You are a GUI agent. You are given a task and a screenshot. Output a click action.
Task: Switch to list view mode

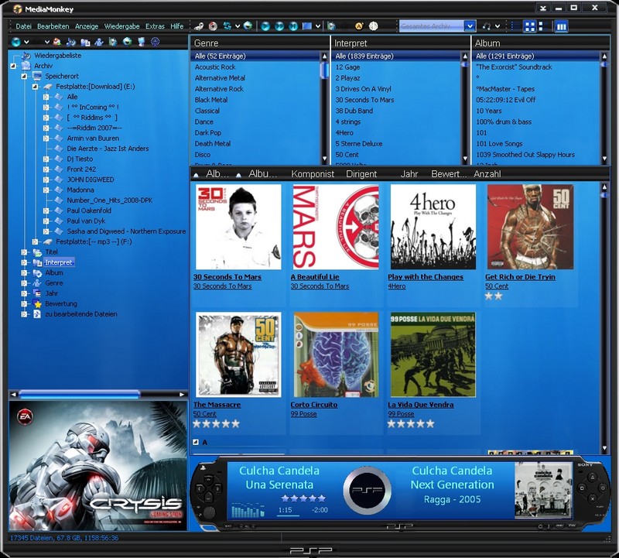point(515,26)
